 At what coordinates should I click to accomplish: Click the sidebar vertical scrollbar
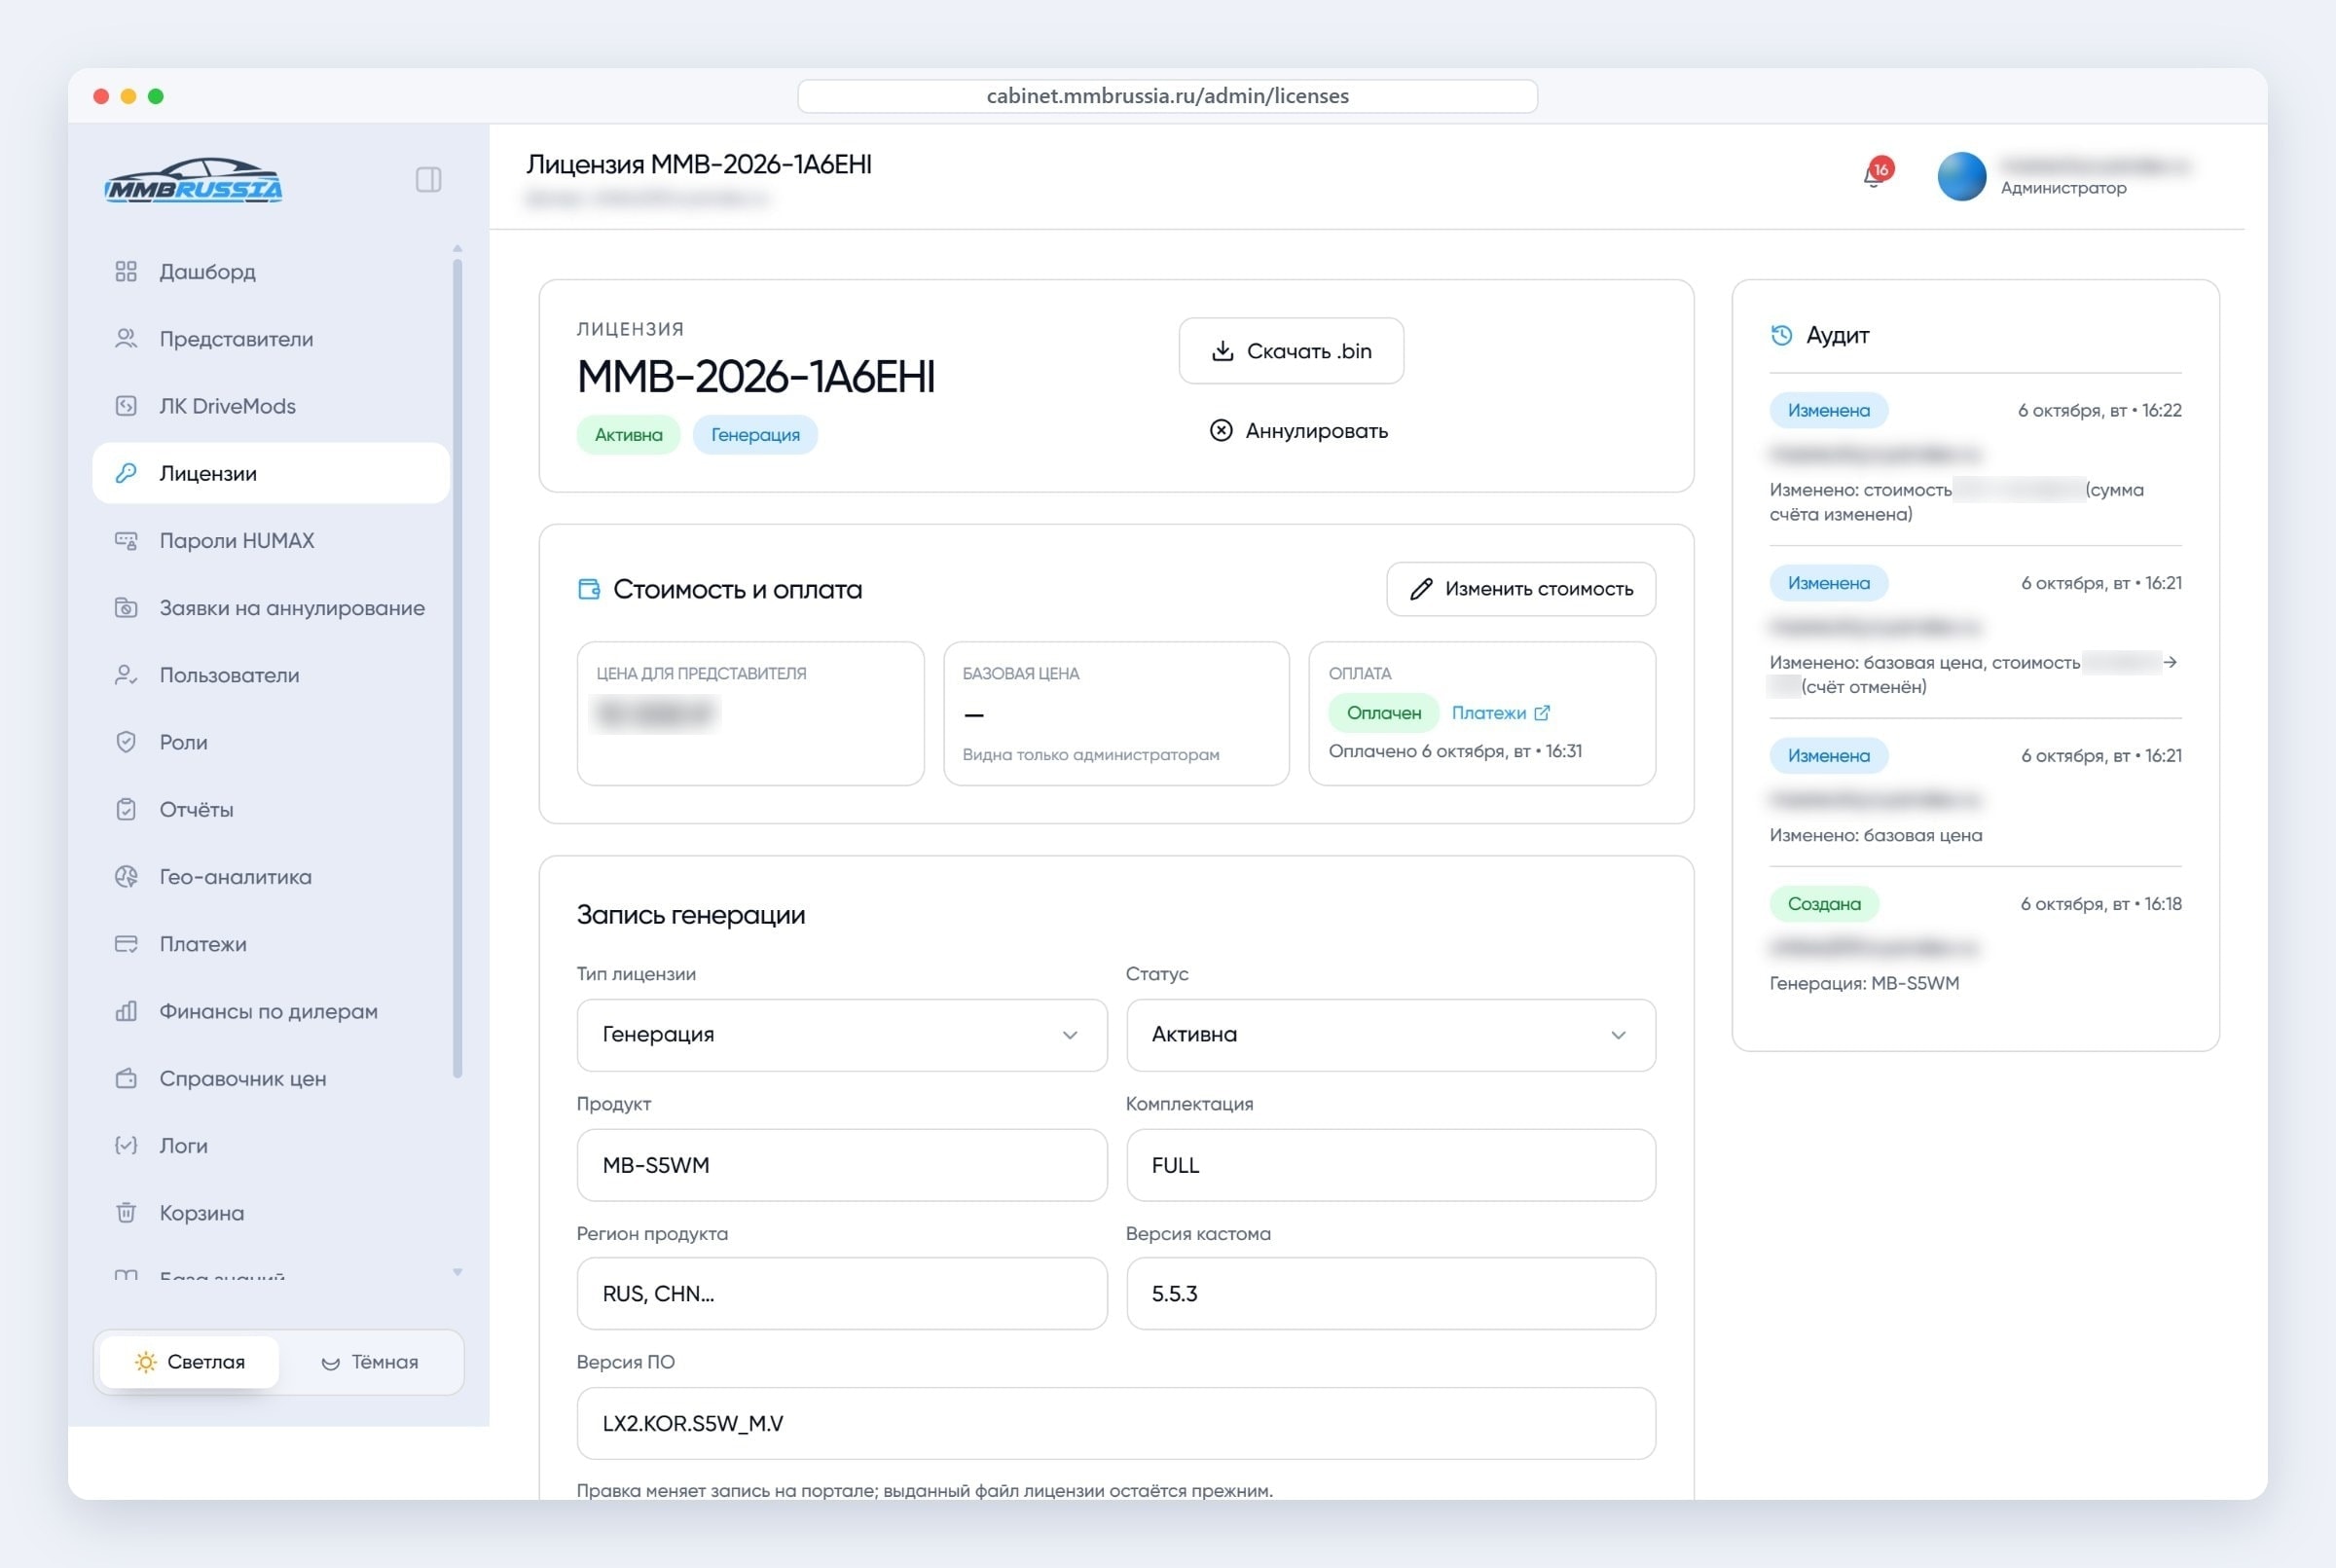tap(457, 668)
